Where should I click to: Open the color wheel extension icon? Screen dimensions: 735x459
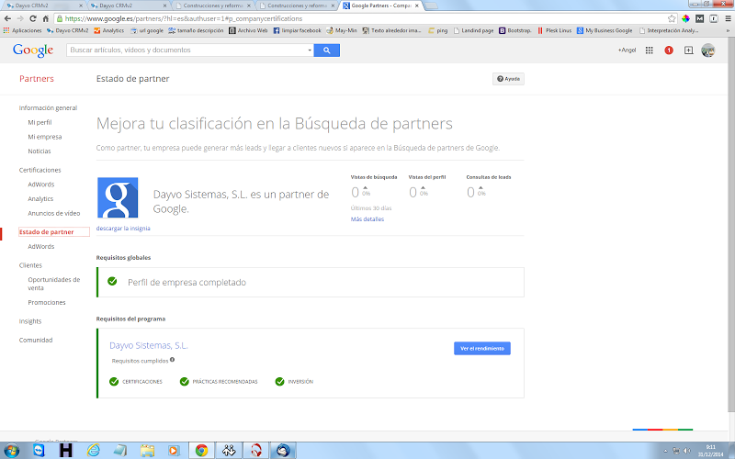click(685, 18)
